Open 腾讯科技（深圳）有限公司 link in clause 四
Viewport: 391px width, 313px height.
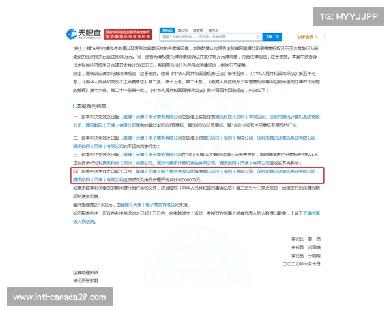point(227,171)
